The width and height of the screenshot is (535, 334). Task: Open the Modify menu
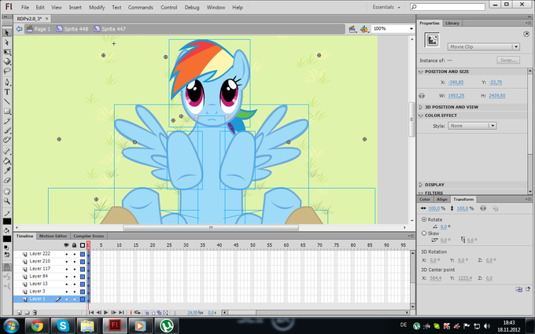[x=97, y=7]
